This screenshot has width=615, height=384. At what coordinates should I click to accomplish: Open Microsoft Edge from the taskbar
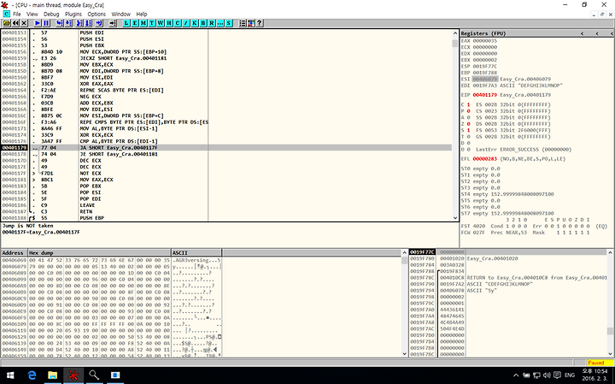tap(32, 375)
